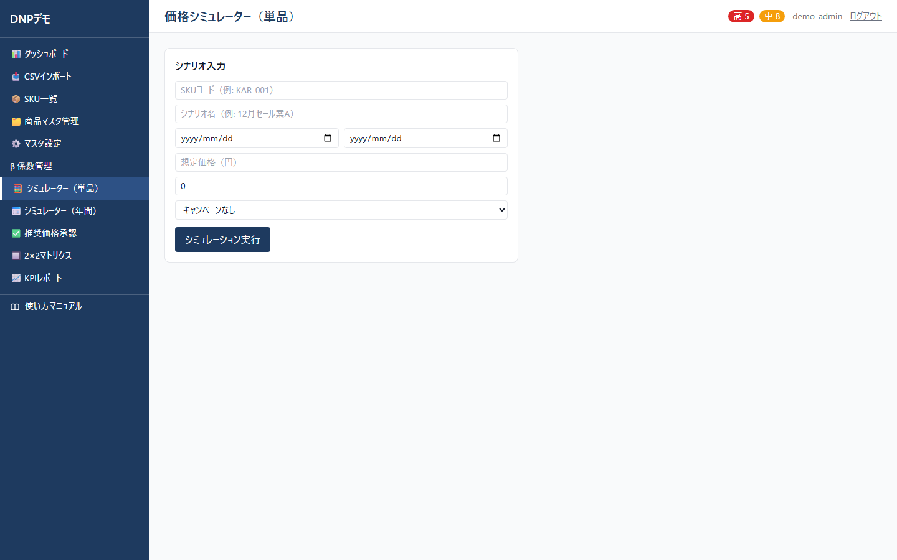Open 推奨価格承認 page
Viewport: 897px width, 560px height.
coord(75,233)
